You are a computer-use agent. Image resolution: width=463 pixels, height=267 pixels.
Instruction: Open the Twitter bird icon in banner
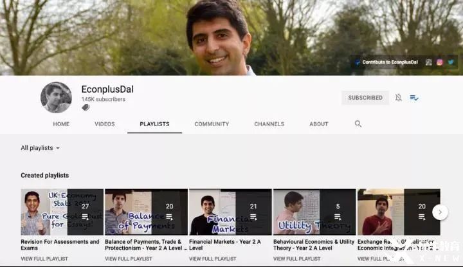click(x=451, y=62)
